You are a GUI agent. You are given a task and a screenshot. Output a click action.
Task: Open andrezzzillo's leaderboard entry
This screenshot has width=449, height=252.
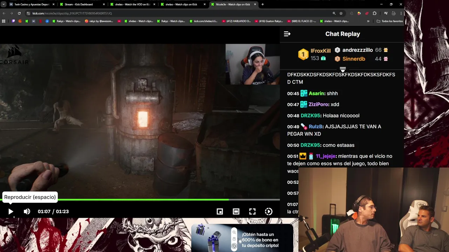point(357,50)
